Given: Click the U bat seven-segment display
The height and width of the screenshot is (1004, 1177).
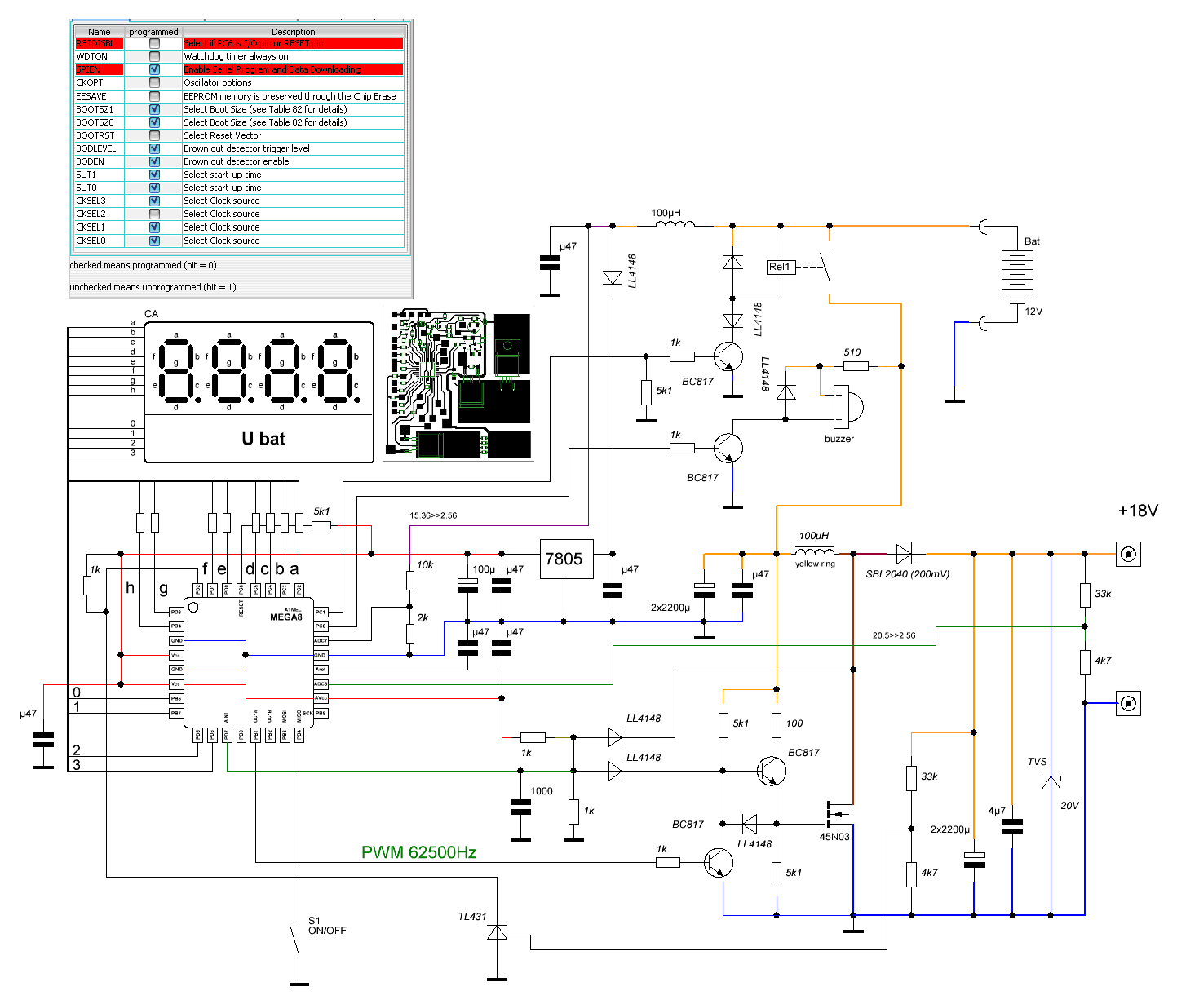Looking at the screenshot, I should pyautogui.click(x=259, y=392).
